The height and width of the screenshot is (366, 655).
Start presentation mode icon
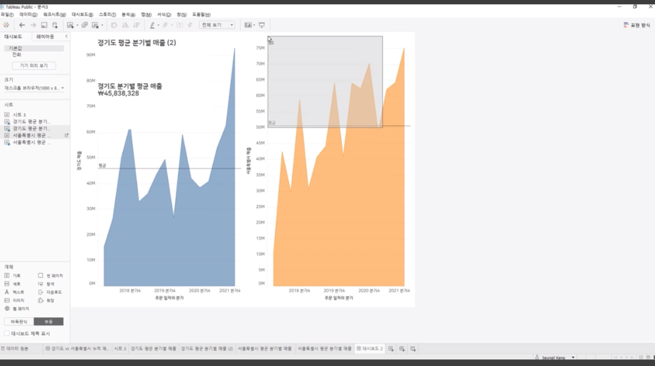pyautogui.click(x=262, y=25)
